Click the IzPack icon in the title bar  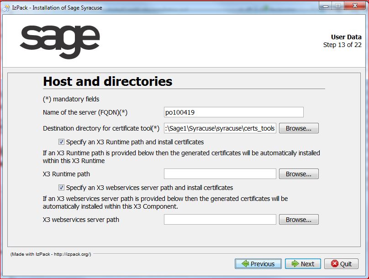point(5,5)
